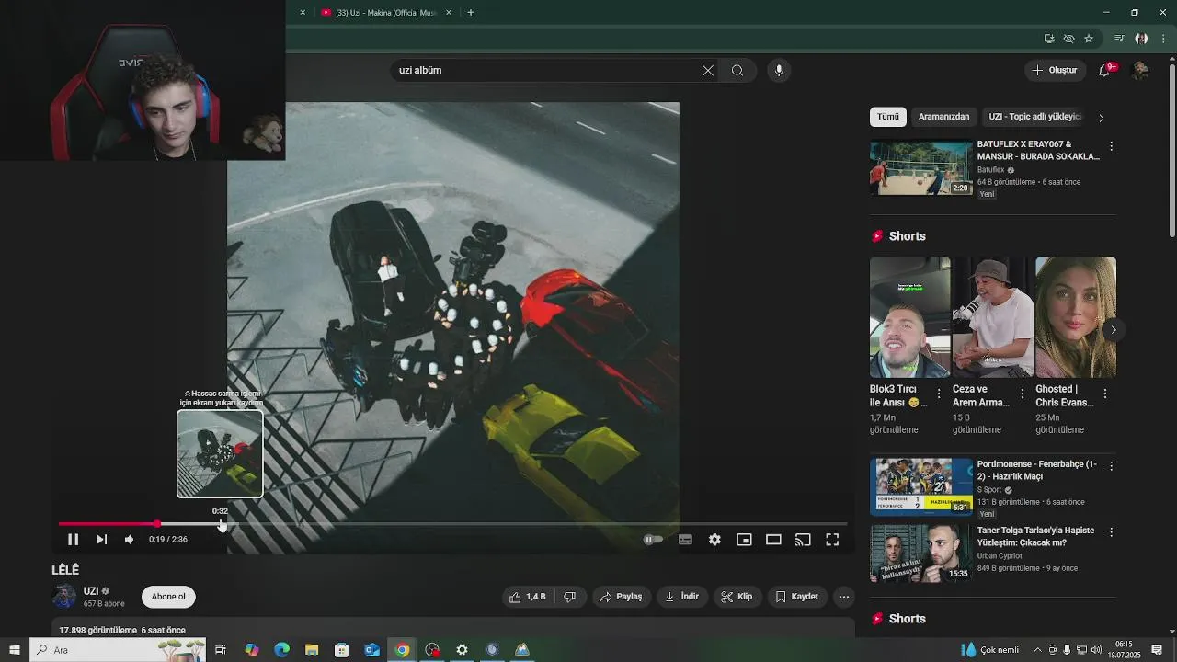Pause the video with the pause button

[x=73, y=540]
